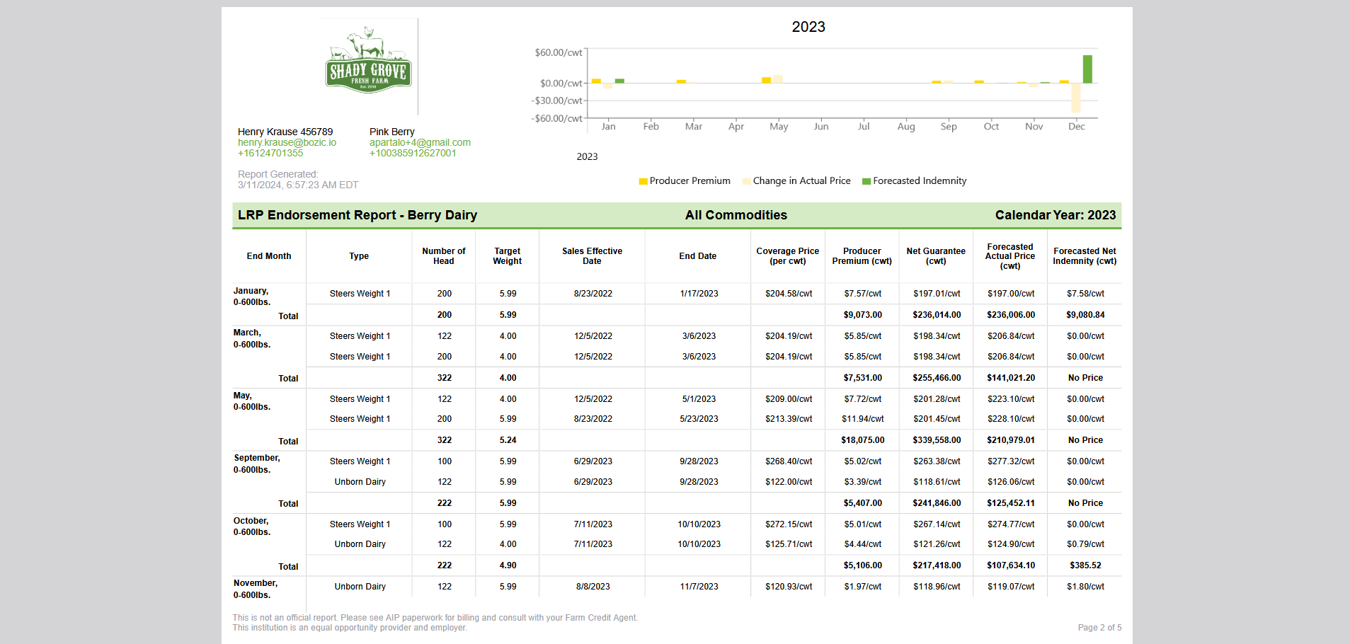This screenshot has width=1350, height=644.
Task: Click March total net guarantee $255,466.00
Action: 937,378
